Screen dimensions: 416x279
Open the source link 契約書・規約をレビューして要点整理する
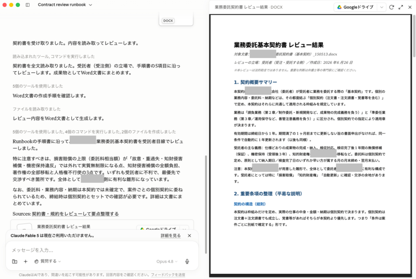(75, 214)
